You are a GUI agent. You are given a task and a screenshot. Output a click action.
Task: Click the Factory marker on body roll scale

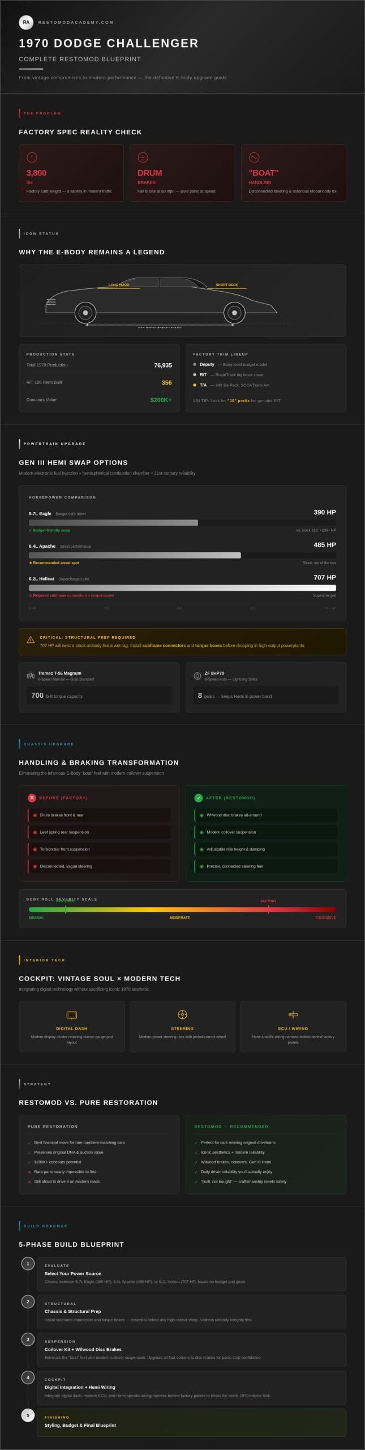(x=268, y=910)
